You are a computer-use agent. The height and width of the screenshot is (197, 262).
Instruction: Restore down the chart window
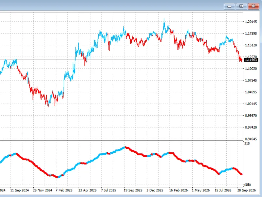241,6
